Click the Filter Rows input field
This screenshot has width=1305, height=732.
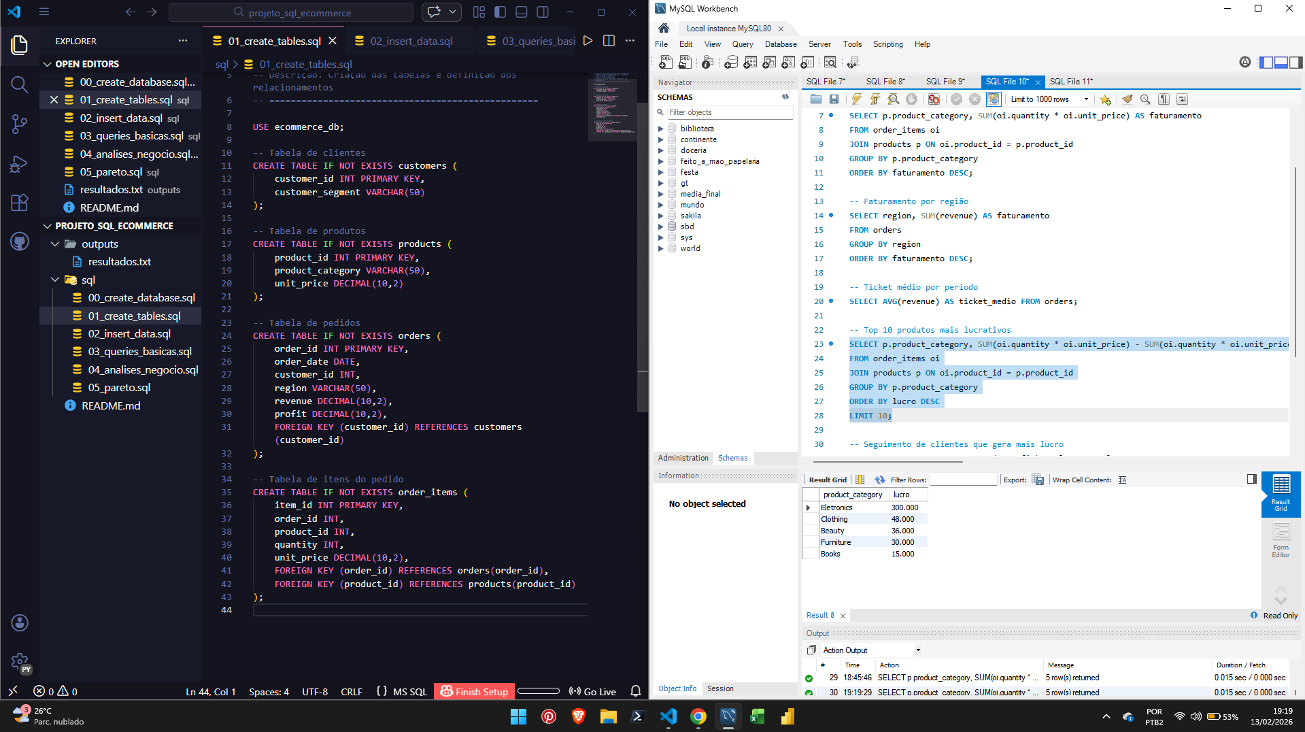pyautogui.click(x=961, y=479)
